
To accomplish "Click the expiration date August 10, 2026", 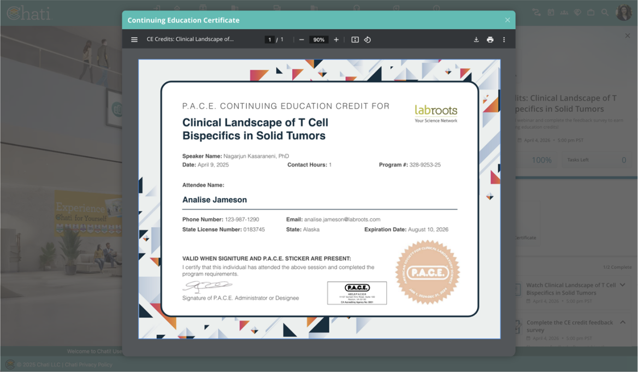I will pyautogui.click(x=428, y=229).
